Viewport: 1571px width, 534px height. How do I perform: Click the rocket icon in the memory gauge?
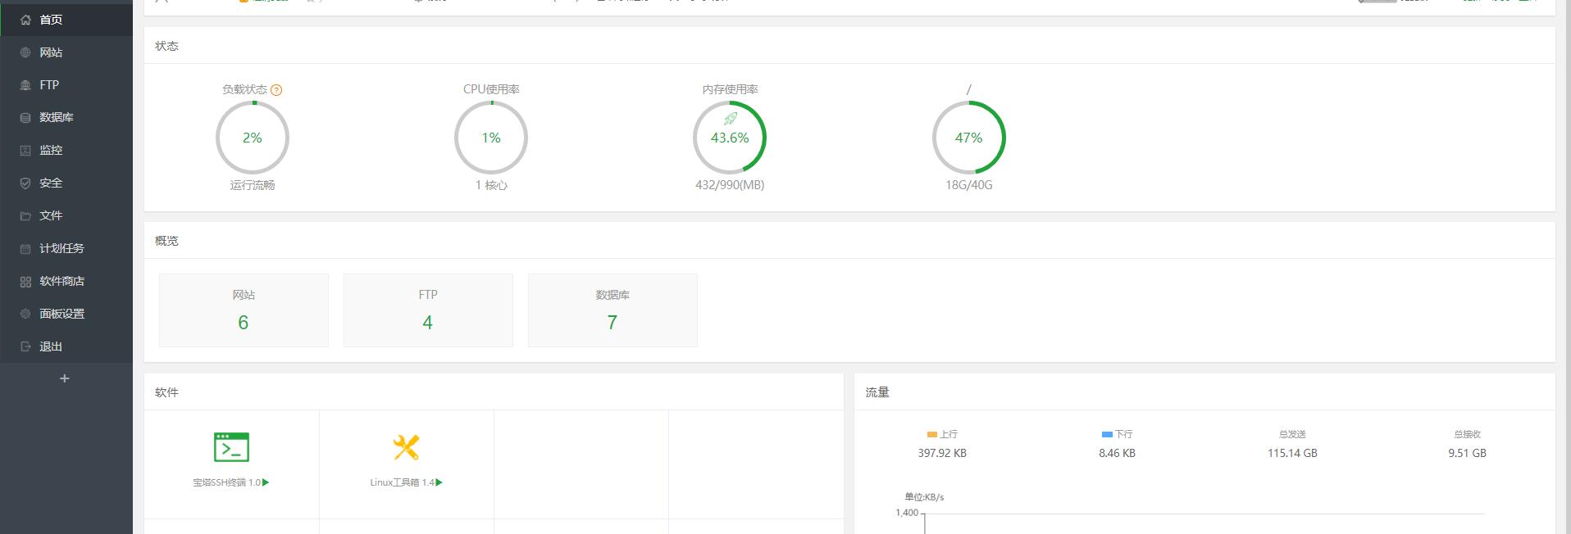coord(730,120)
